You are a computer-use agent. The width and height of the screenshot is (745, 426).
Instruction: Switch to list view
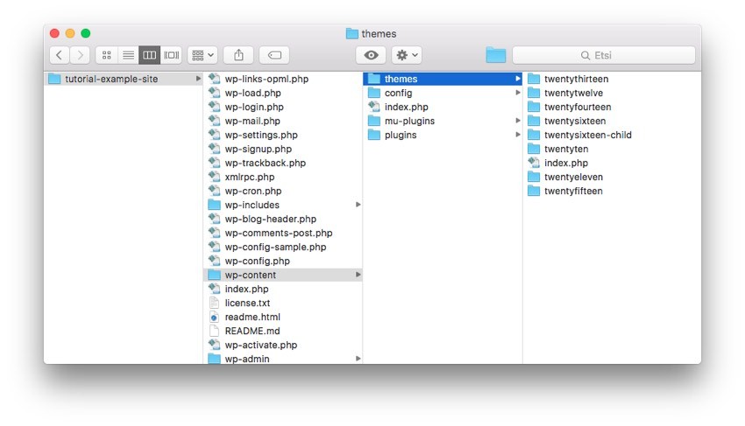click(128, 55)
